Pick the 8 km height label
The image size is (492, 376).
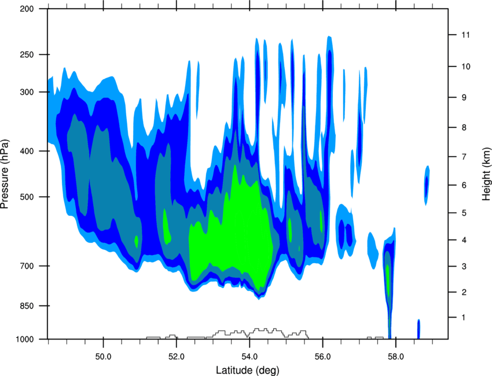[x=464, y=128]
